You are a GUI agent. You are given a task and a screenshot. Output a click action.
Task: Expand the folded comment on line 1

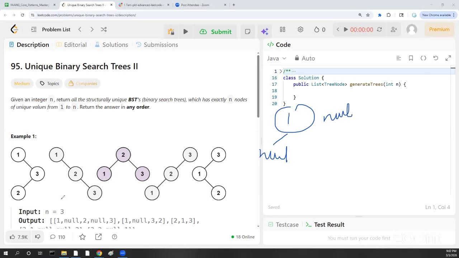(281, 71)
